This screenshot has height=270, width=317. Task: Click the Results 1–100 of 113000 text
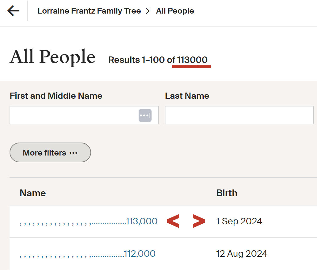[x=158, y=60]
